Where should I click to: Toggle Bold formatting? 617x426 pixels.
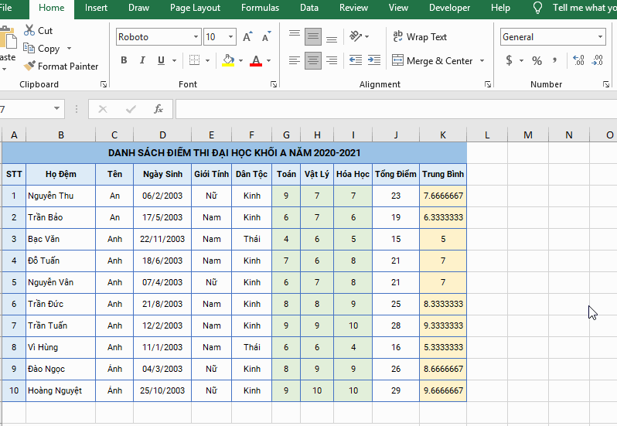124,60
